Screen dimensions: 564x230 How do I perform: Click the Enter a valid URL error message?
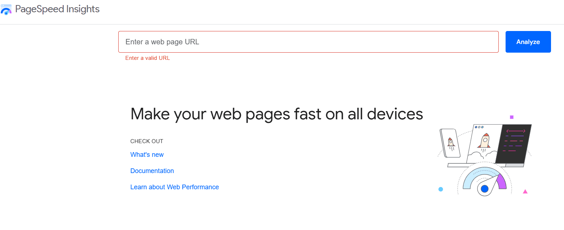147,58
